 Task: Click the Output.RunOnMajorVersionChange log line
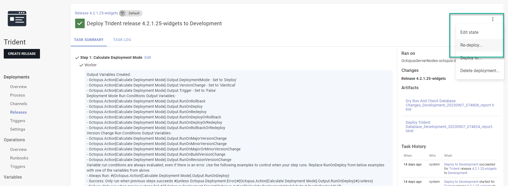[x=157, y=138]
